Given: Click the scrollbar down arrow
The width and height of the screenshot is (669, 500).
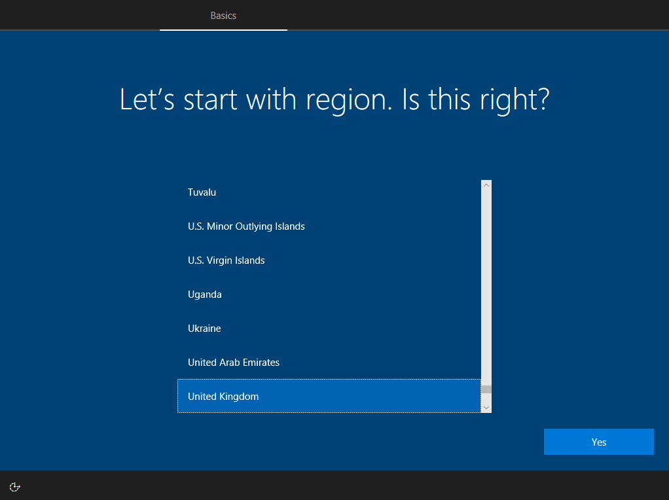Looking at the screenshot, I should point(486,407).
